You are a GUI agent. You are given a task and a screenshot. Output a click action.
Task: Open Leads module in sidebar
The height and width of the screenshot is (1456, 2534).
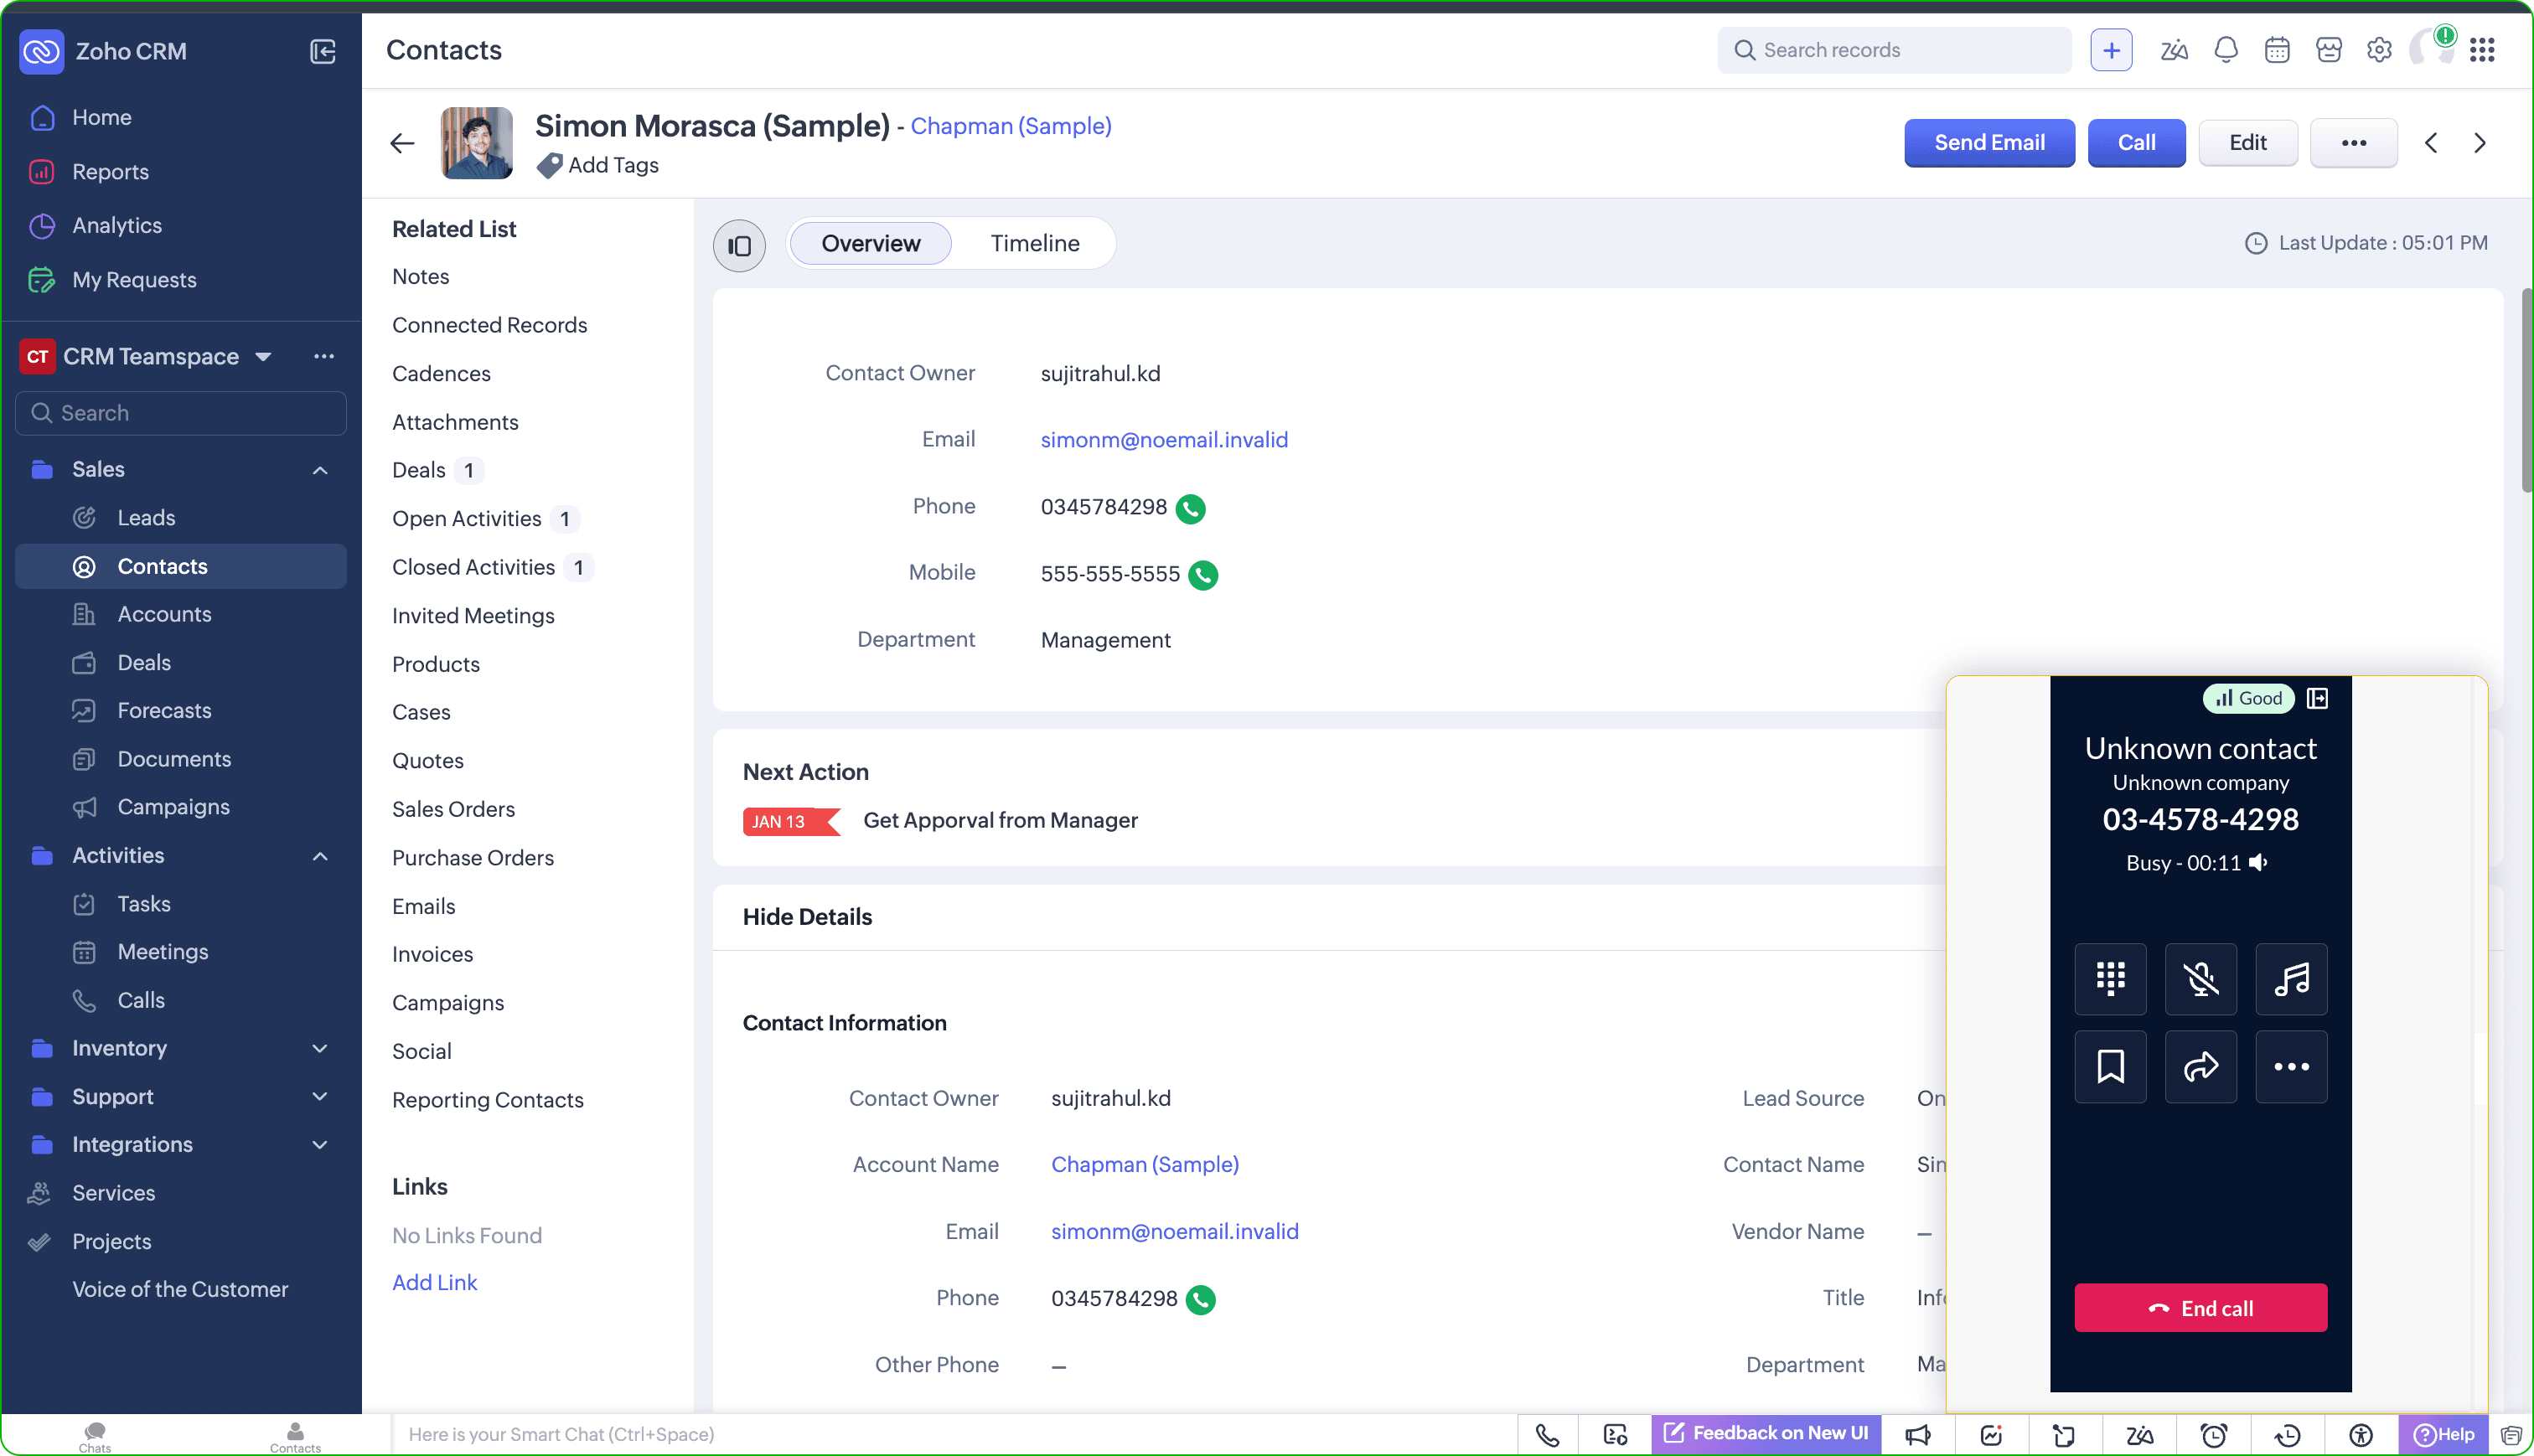point(146,517)
